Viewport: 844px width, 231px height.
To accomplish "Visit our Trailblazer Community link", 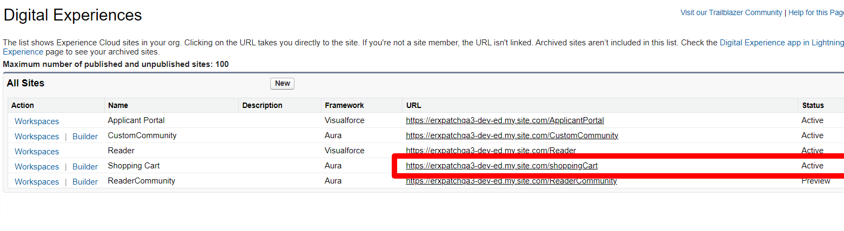I will coord(731,12).
